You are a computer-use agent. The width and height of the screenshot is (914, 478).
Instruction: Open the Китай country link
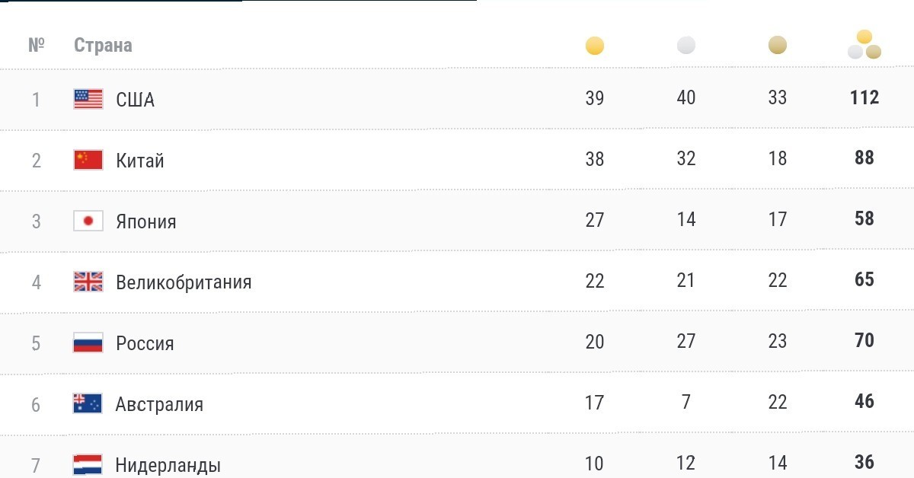point(140,161)
